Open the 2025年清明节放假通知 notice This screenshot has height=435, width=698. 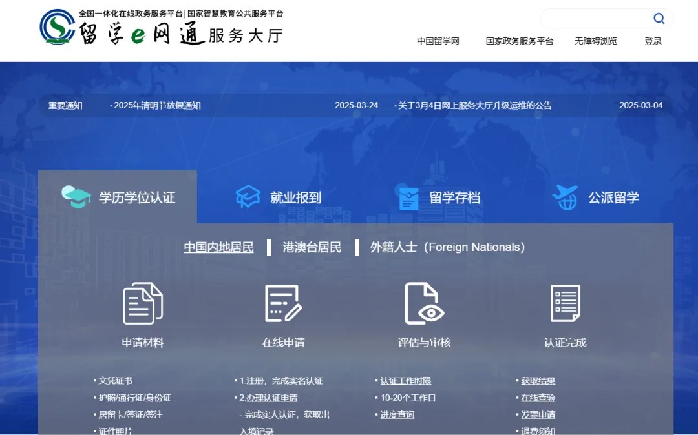coord(157,106)
